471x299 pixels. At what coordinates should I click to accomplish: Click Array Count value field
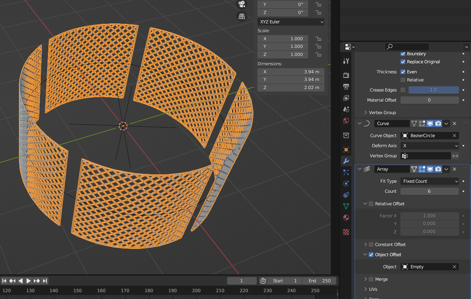pos(430,191)
